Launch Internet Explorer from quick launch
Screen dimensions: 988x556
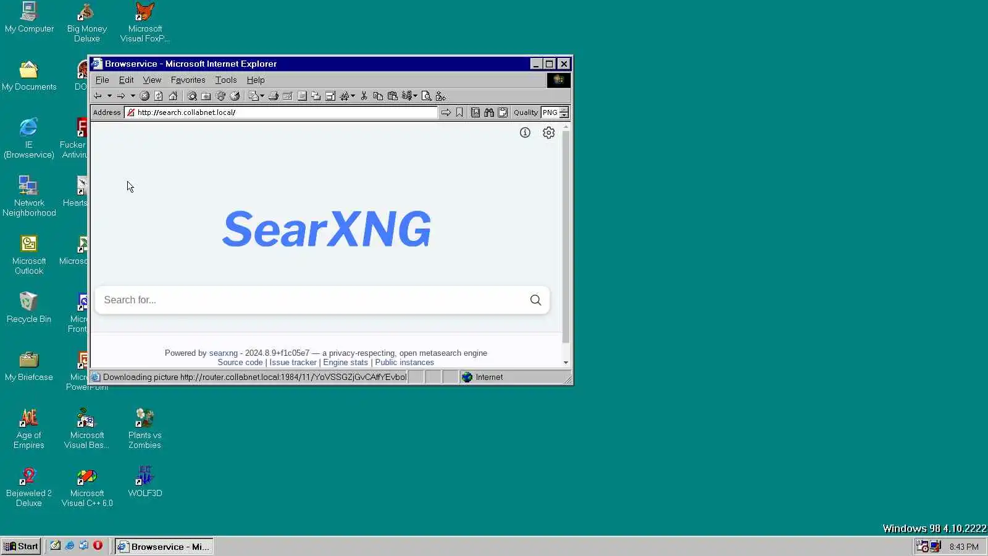point(69,545)
